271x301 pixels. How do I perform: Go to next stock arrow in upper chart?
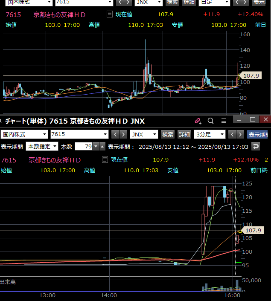[x=128, y=2]
